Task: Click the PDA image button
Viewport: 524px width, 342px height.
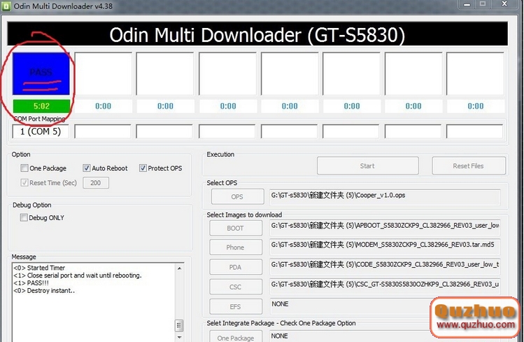Action: pos(236,268)
